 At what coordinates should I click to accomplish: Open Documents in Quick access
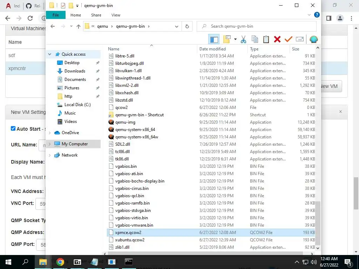75,80
